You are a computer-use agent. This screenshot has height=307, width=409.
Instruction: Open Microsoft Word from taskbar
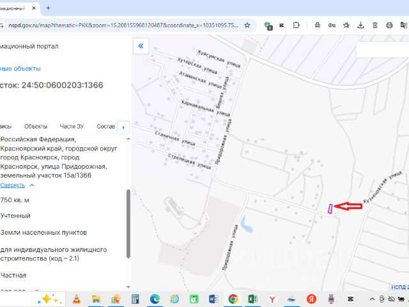pos(213,299)
